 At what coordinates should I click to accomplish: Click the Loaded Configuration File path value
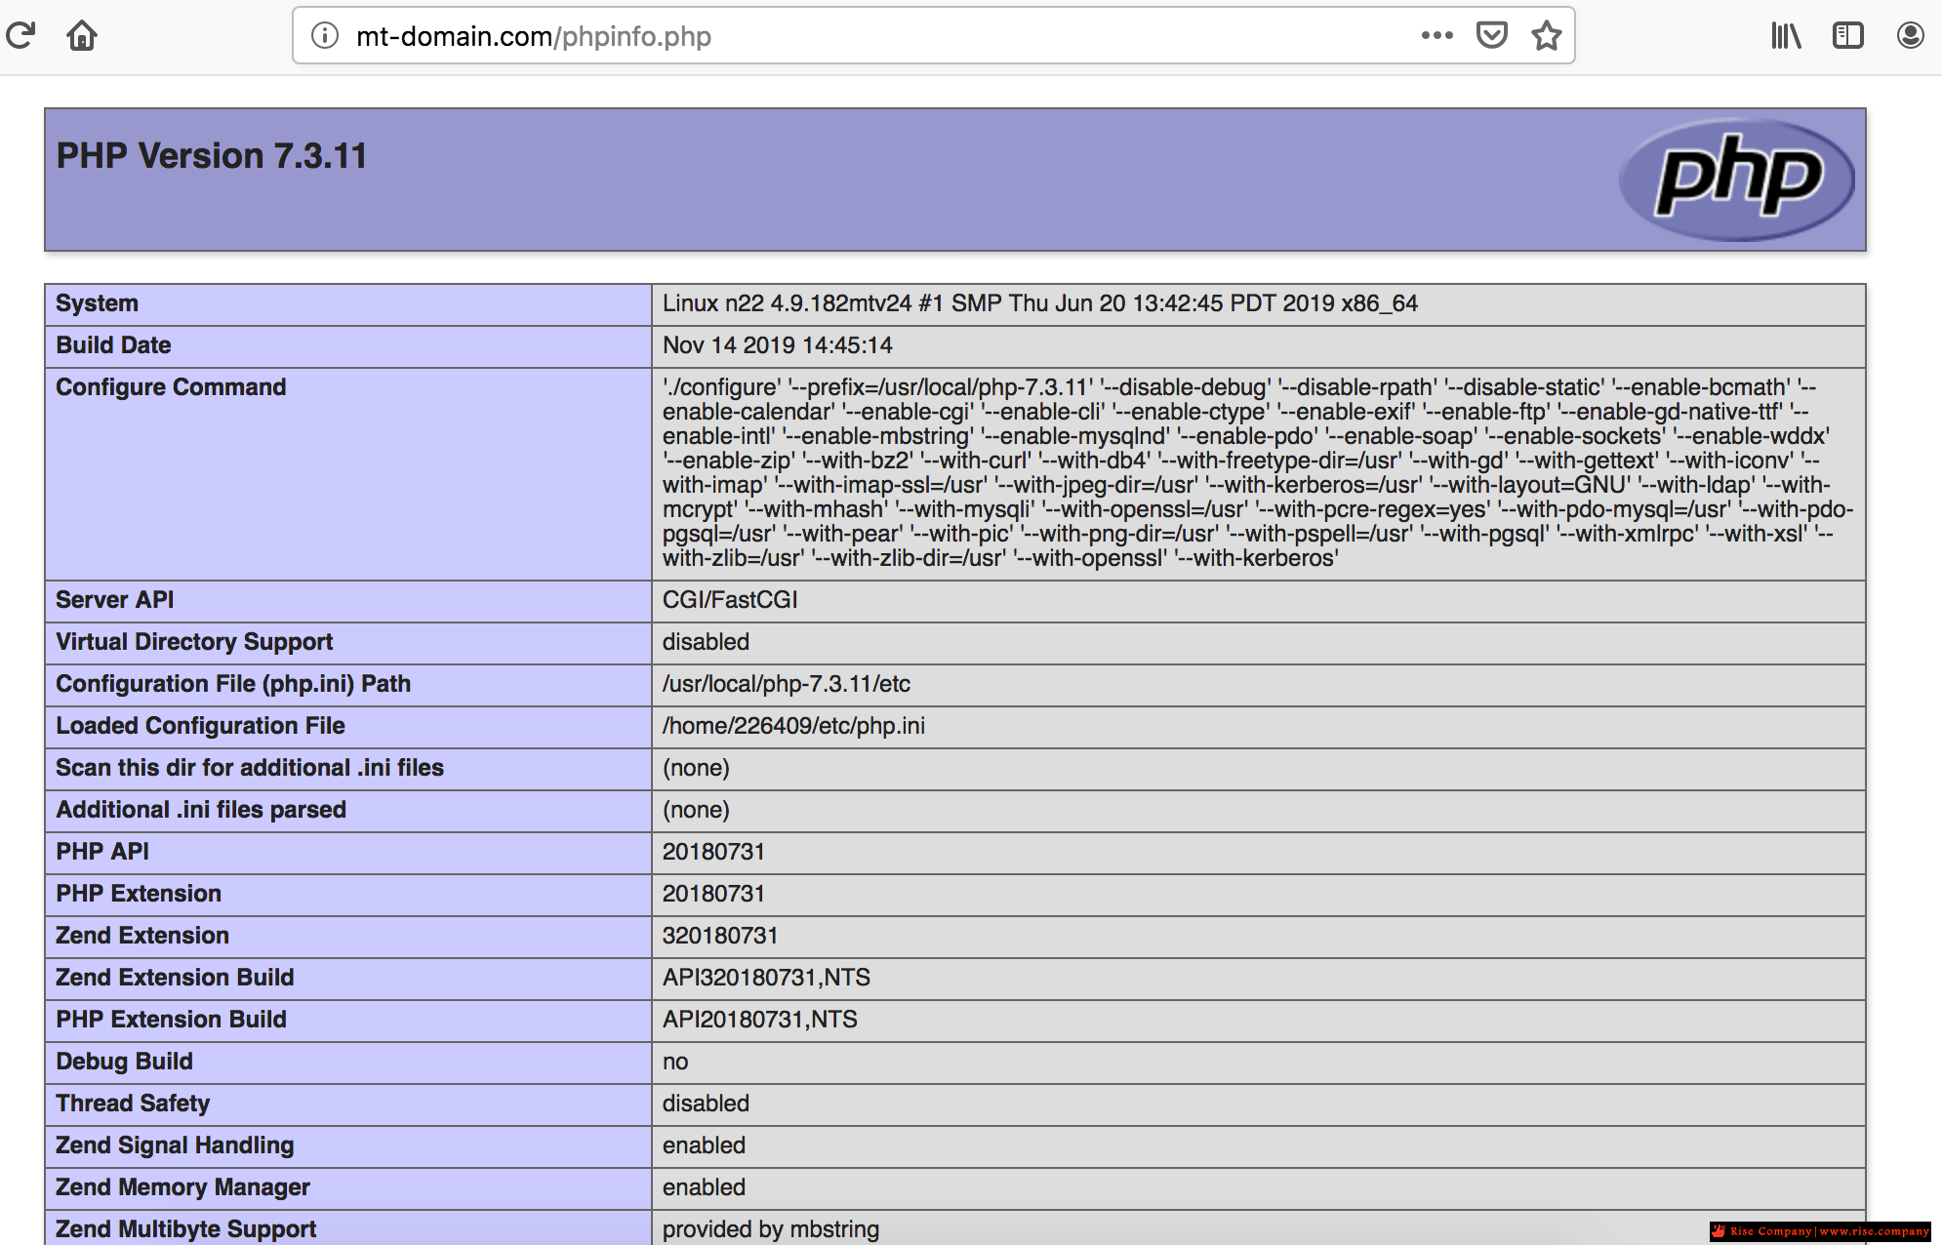pyautogui.click(x=793, y=726)
